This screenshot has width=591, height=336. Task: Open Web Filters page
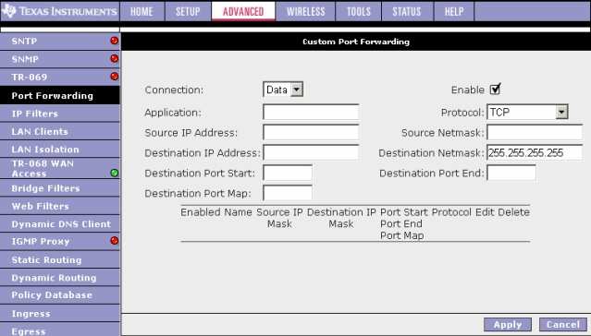point(59,206)
